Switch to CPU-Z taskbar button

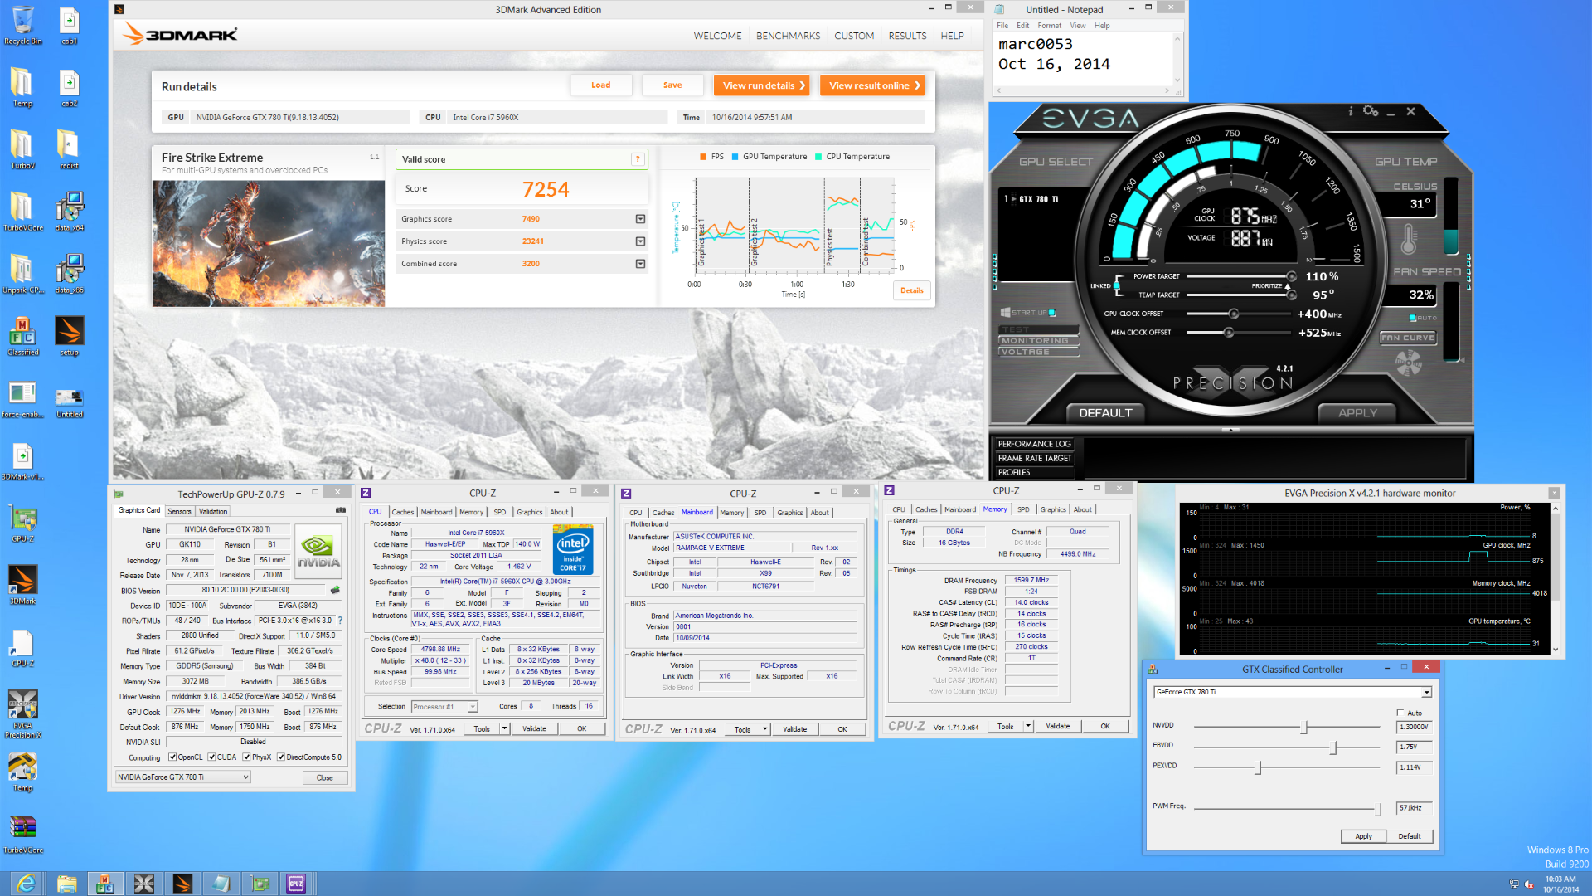point(296,884)
